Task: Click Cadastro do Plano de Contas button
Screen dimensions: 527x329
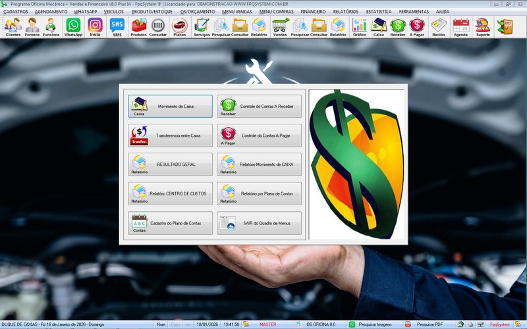Action: 170,223
